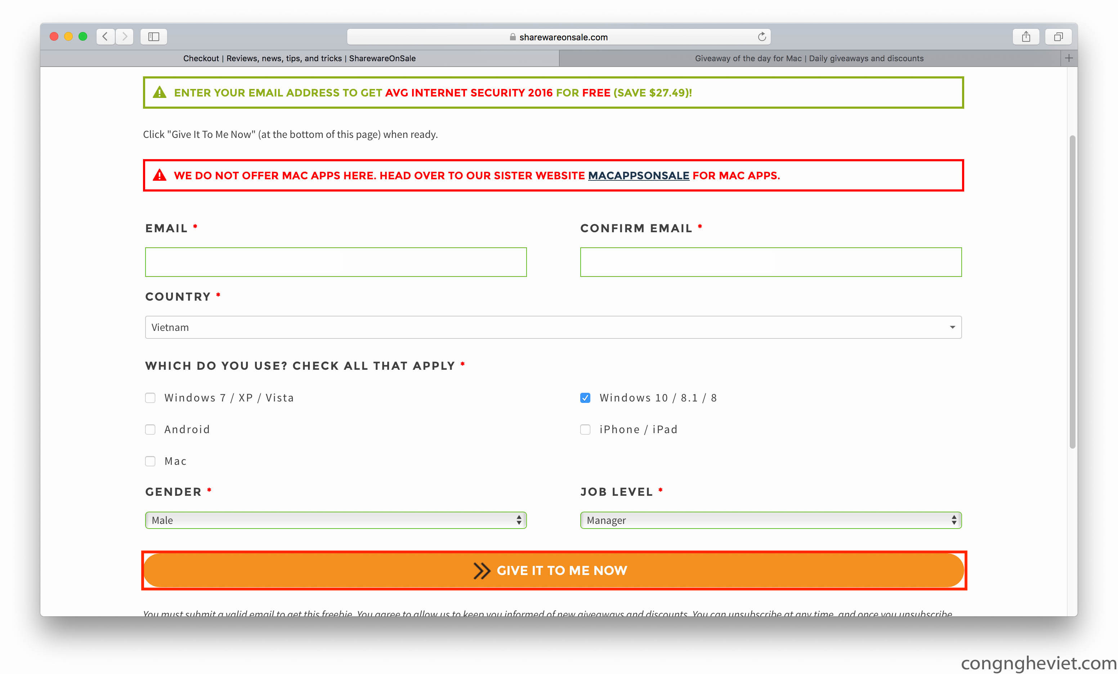The width and height of the screenshot is (1118, 674).
Task: Click the page vertical scrollbar thumb
Action: point(1072,292)
